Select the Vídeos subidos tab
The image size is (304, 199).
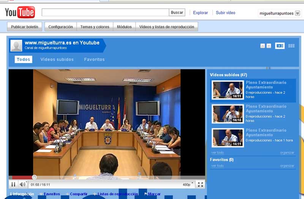point(57,60)
